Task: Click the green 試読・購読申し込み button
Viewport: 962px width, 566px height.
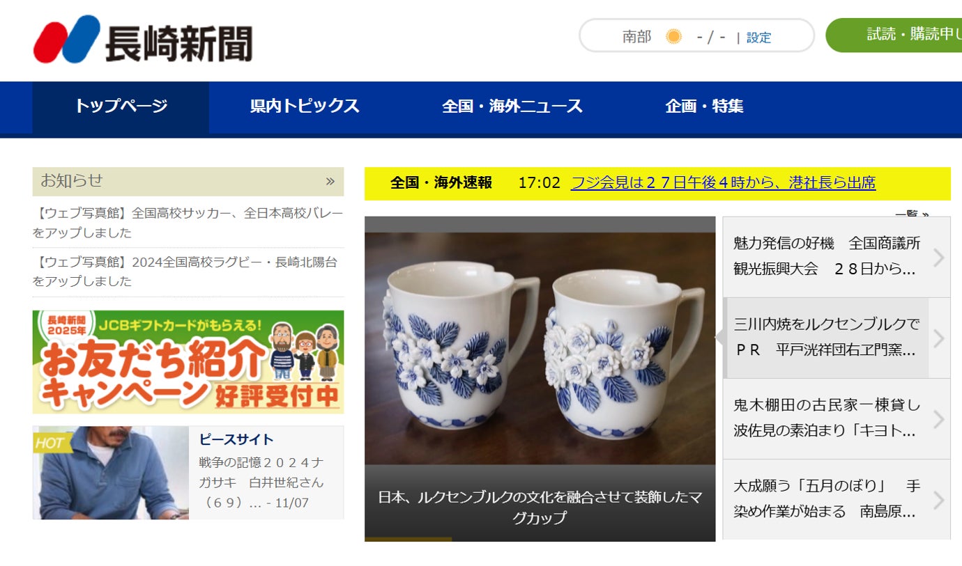Action: pos(894,35)
